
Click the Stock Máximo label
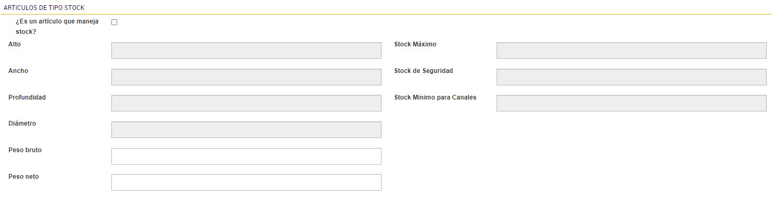click(x=415, y=44)
